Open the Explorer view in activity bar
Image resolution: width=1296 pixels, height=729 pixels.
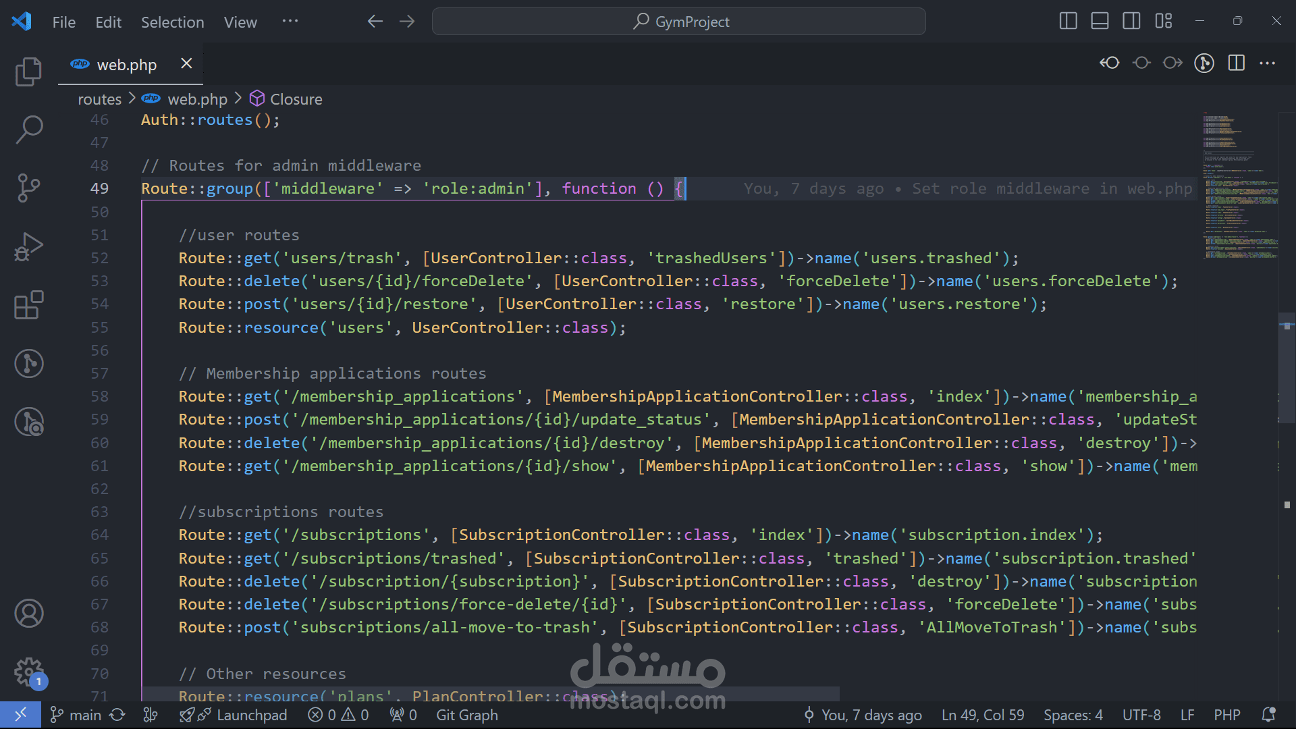28,72
